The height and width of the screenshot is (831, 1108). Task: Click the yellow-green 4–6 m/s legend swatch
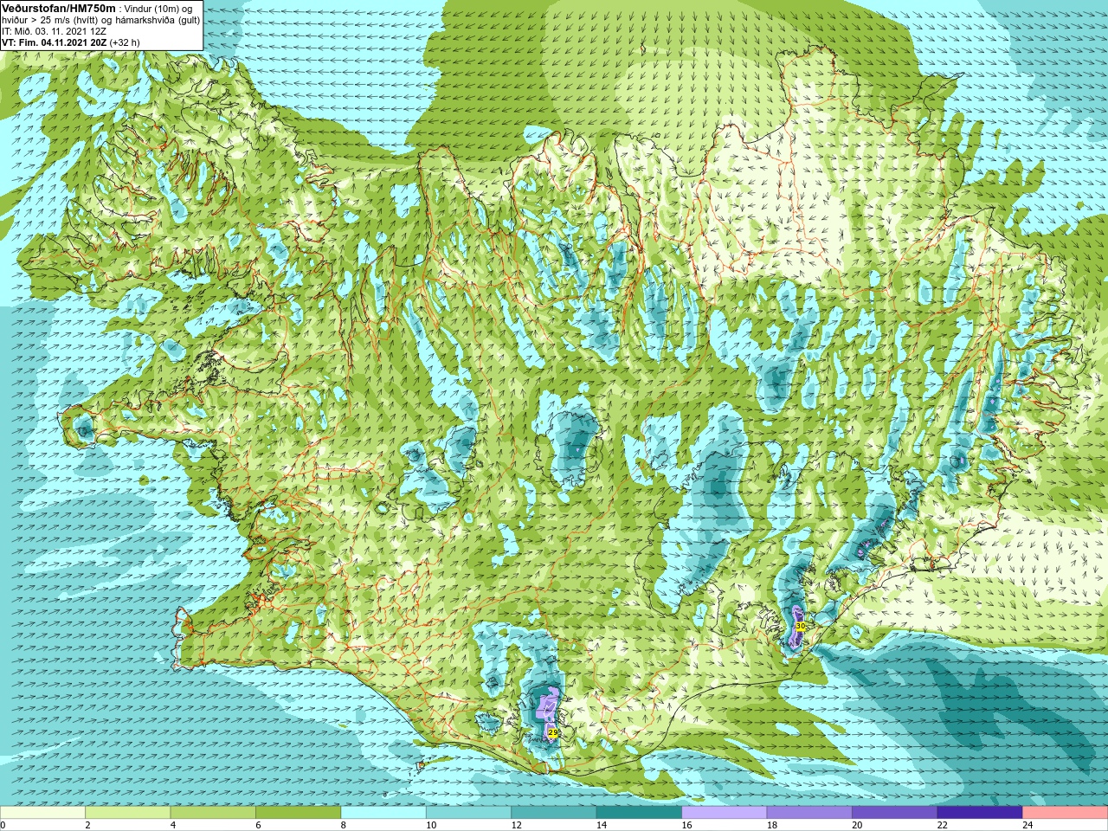pos(213,813)
